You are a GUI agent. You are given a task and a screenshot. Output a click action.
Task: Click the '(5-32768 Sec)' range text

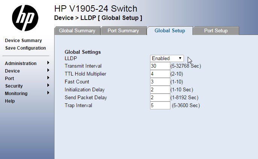pyautogui.click(x=186, y=66)
